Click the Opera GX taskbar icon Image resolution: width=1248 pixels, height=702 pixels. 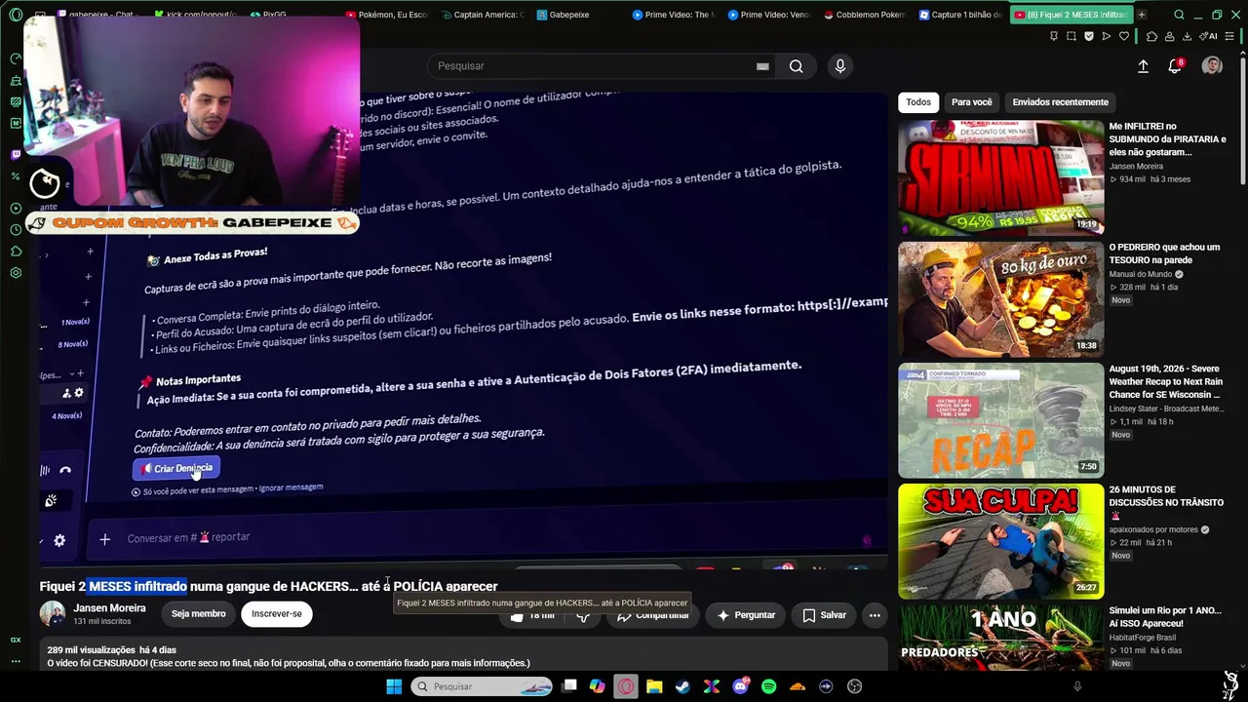pyautogui.click(x=626, y=686)
